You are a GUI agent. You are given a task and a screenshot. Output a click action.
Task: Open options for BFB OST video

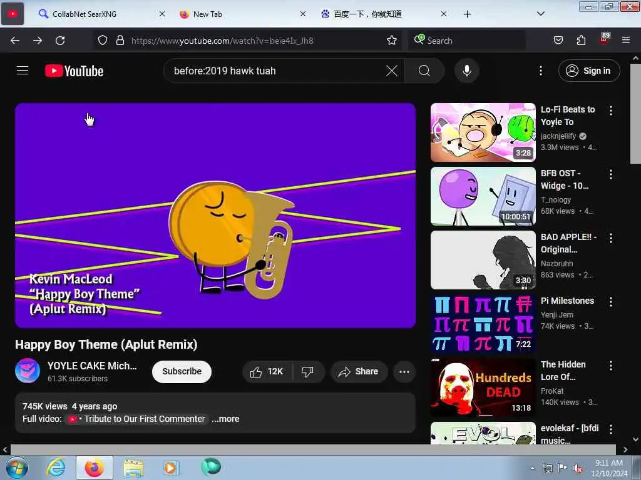point(611,174)
